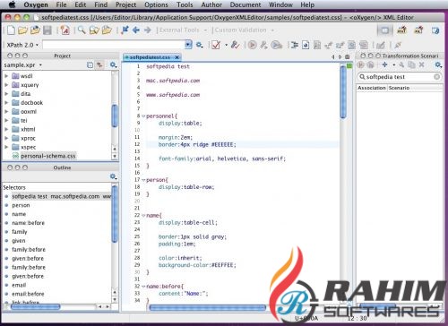
Task: Select the name:before selector in Outline
Action: (28, 223)
